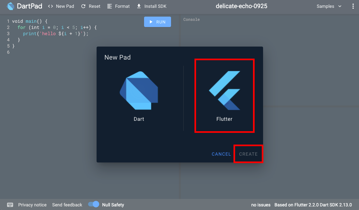Toggle the Null Safety switch
This screenshot has width=359, height=210.
(93, 204)
